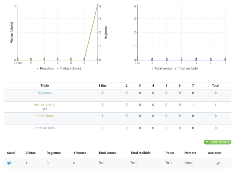Click the Acciones column header
This screenshot has width=237, height=172.
pyautogui.click(x=215, y=153)
